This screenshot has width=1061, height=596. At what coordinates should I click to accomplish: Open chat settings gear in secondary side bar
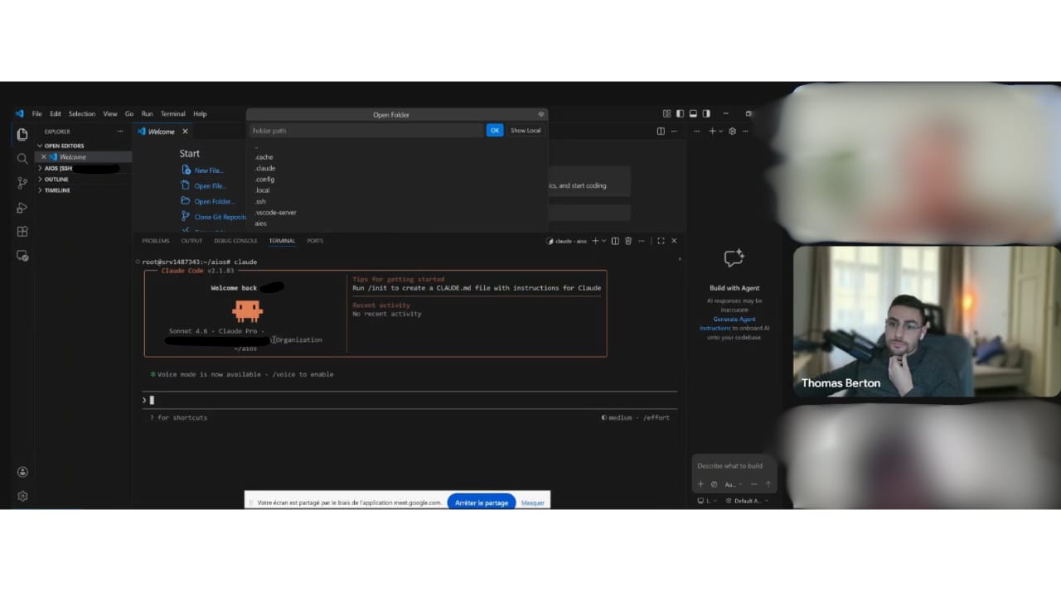(x=732, y=131)
